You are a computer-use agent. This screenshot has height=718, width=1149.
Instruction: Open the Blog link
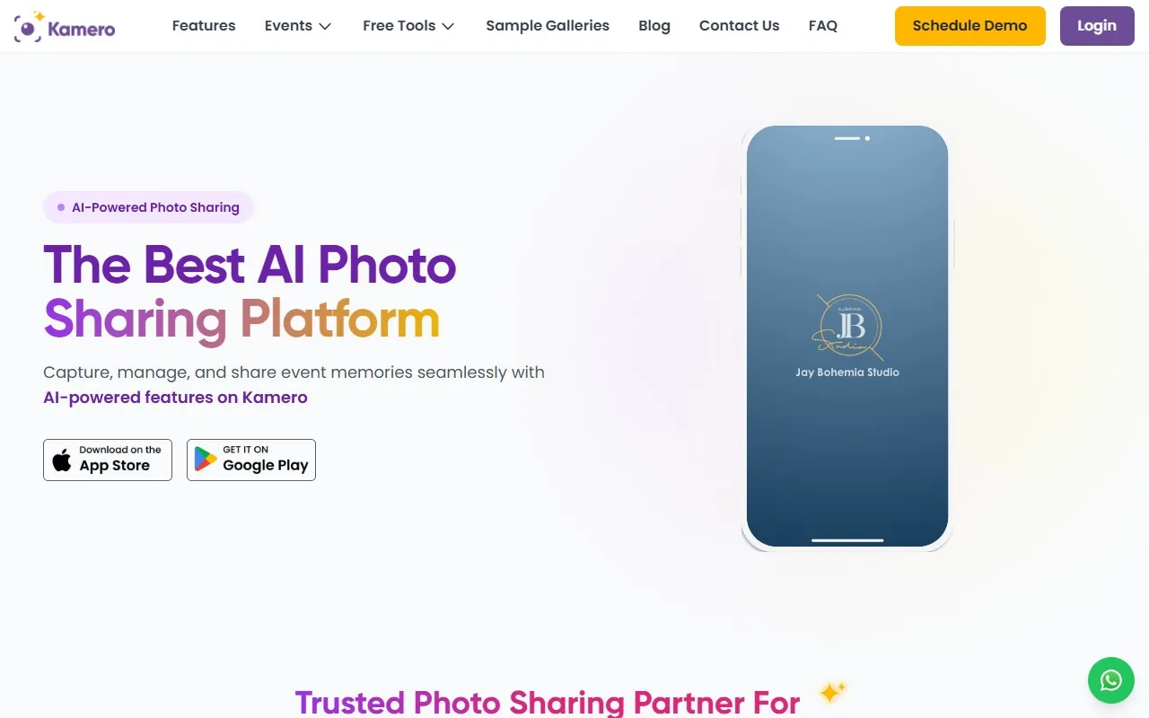654,26
